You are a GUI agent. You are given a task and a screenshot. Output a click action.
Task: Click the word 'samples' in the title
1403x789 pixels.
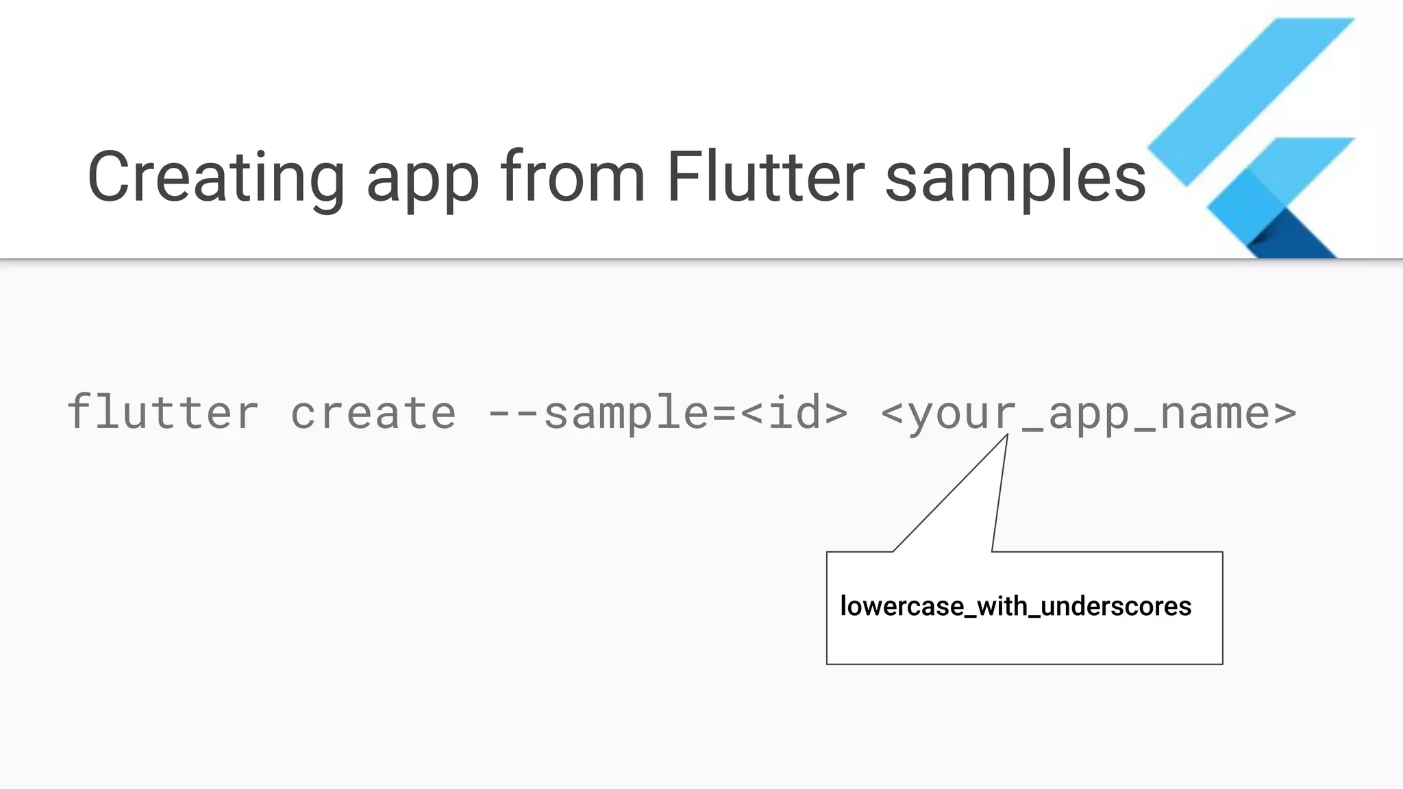(x=1016, y=179)
